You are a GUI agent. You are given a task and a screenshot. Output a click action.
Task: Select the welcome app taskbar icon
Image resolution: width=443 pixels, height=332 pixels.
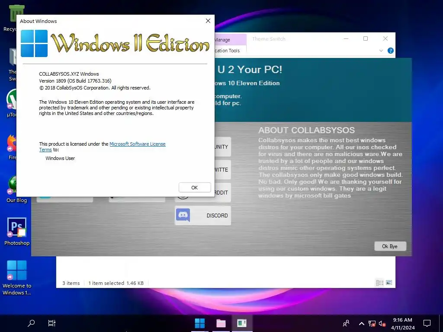242,323
